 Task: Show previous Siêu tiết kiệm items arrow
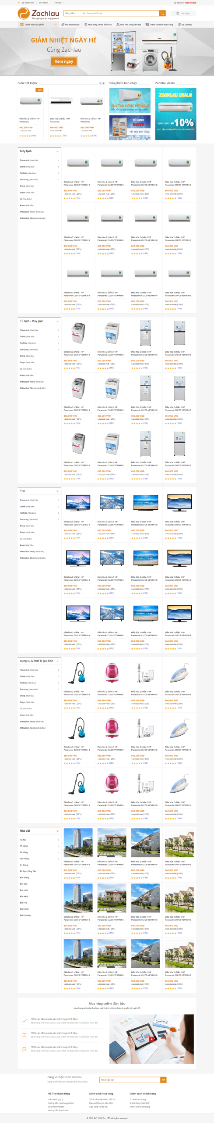pos(100,83)
